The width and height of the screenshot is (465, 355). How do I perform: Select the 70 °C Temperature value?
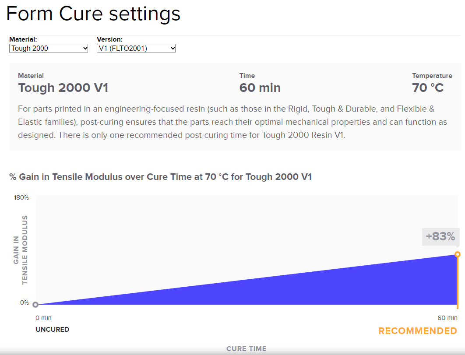point(428,88)
